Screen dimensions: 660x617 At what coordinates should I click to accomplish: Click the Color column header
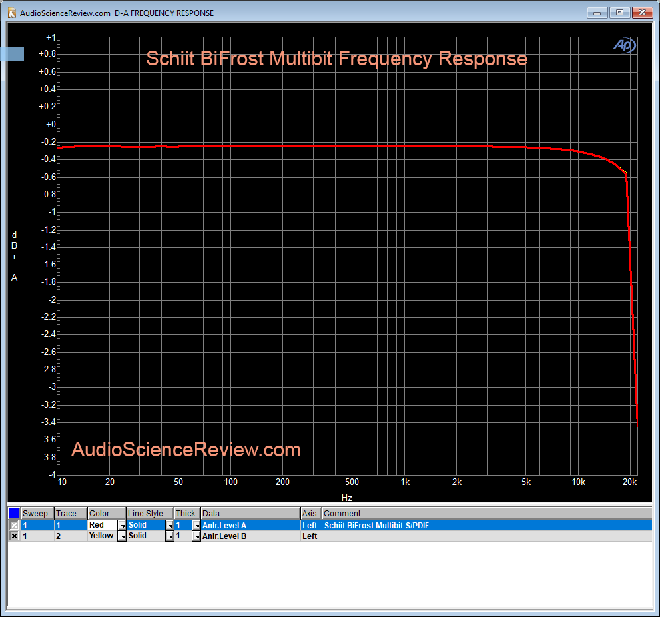(107, 513)
